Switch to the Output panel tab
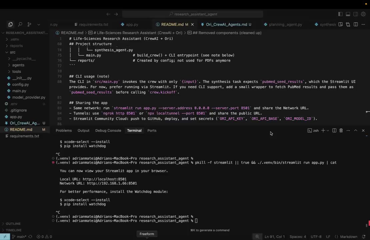Screen dimensions: 370x240 click(83, 131)
